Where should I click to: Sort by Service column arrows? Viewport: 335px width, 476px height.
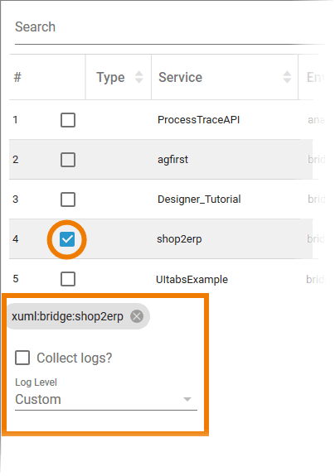coord(287,78)
